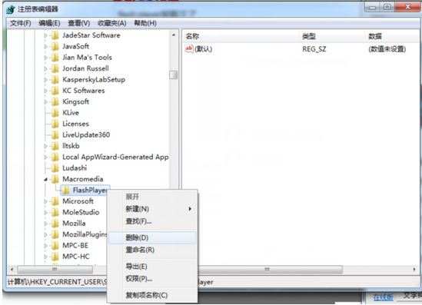Image resolution: width=422 pixels, height=305 pixels.
Task: Click the LiveUpdate360 folder icon
Action: [x=55, y=134]
